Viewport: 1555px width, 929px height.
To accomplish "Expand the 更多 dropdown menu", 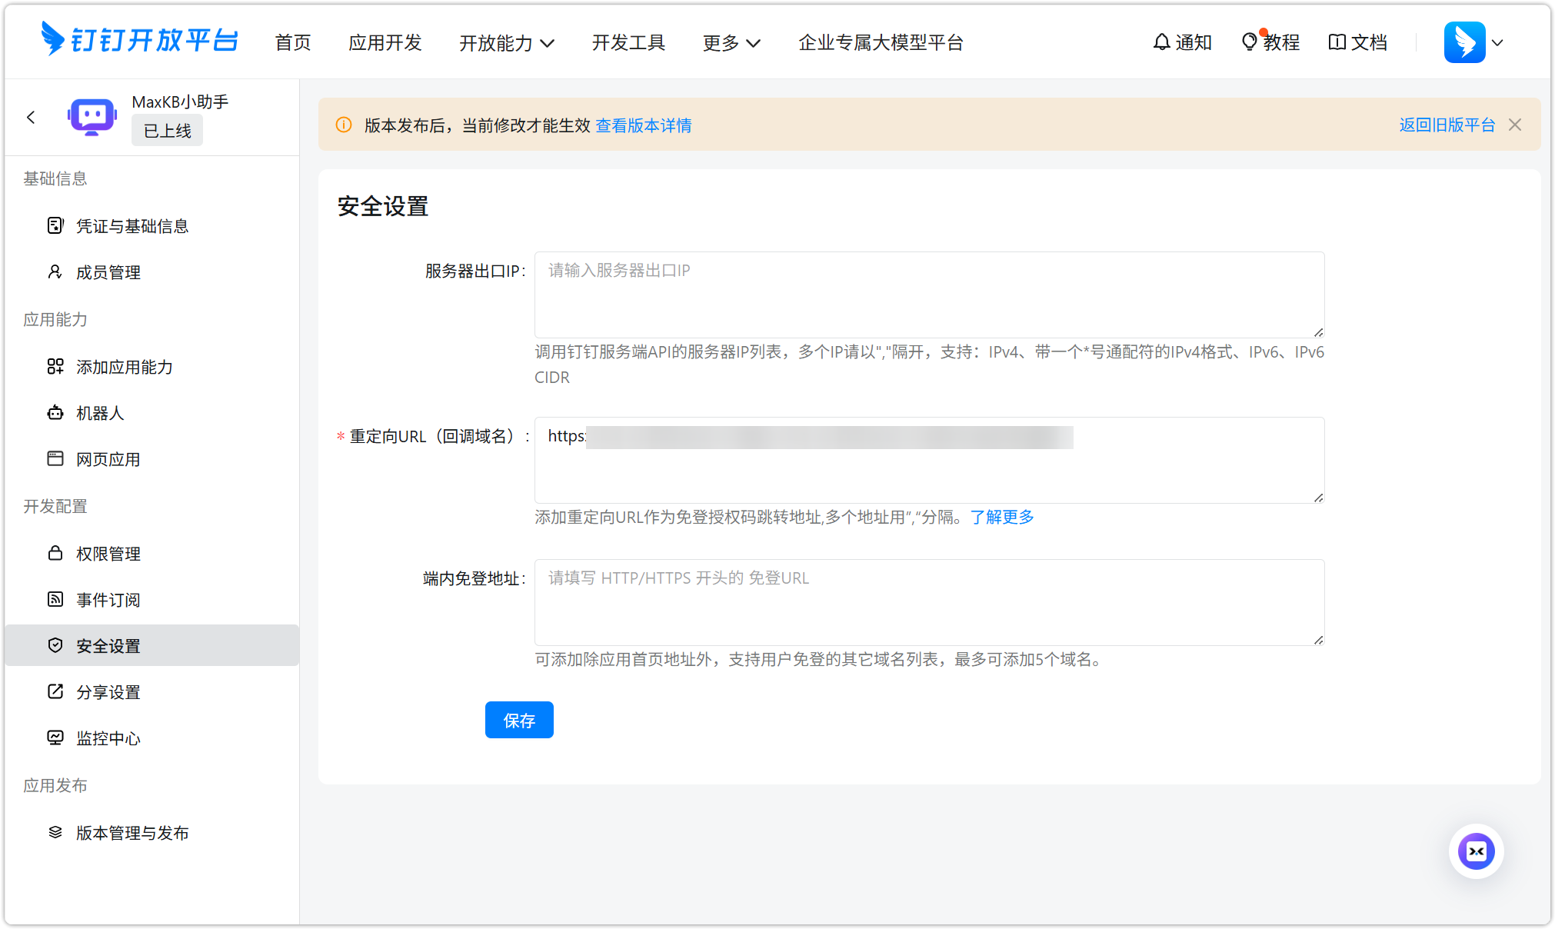I will pyautogui.click(x=731, y=43).
